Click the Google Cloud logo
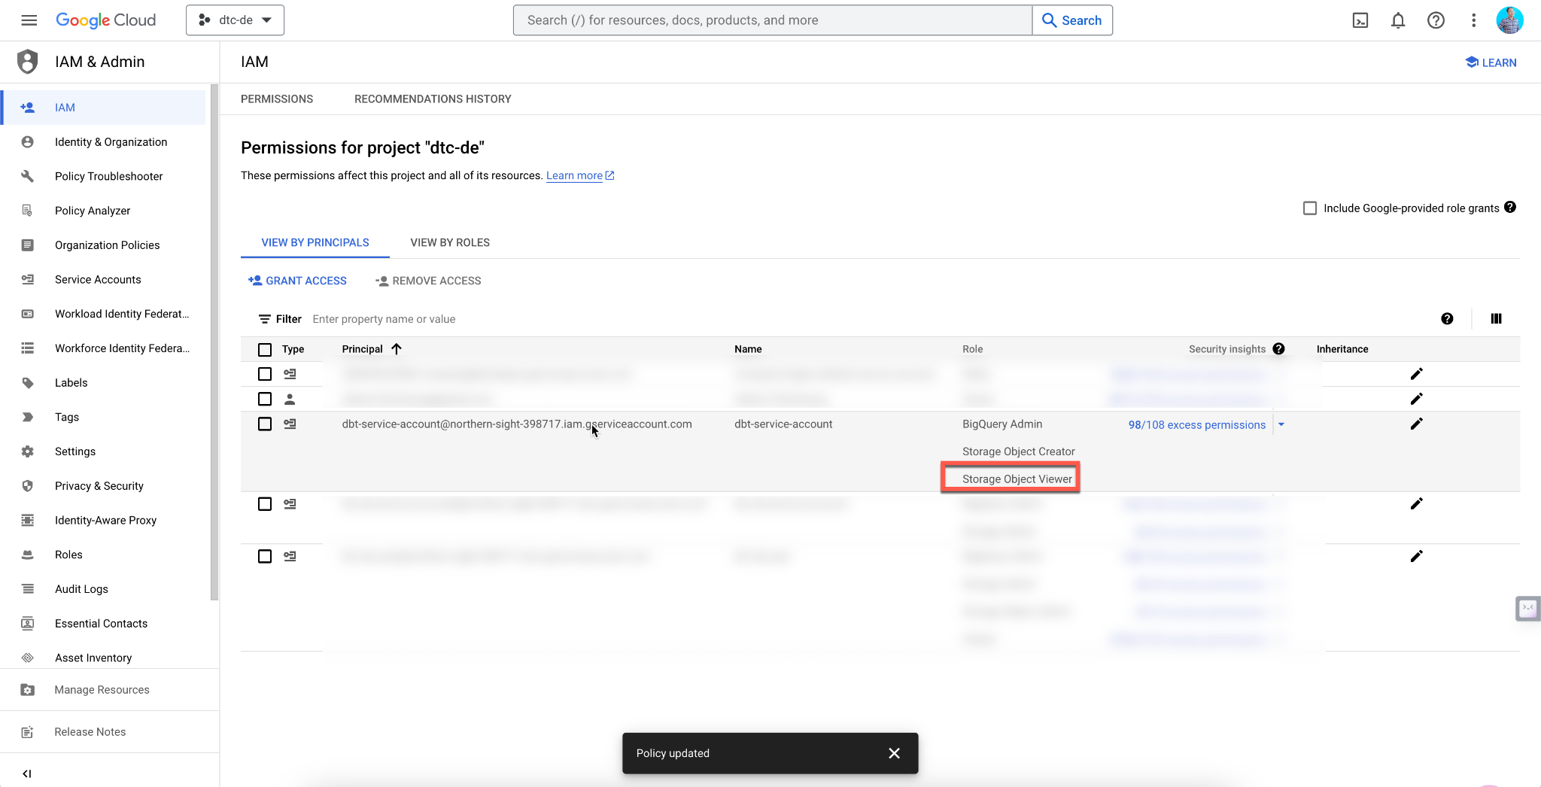This screenshot has width=1541, height=787. pyautogui.click(x=106, y=20)
